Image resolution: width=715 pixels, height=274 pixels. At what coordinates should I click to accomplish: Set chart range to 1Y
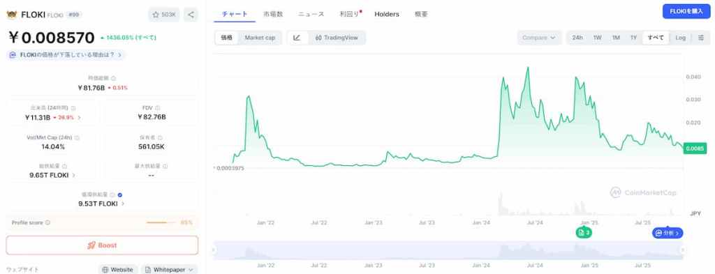point(633,38)
